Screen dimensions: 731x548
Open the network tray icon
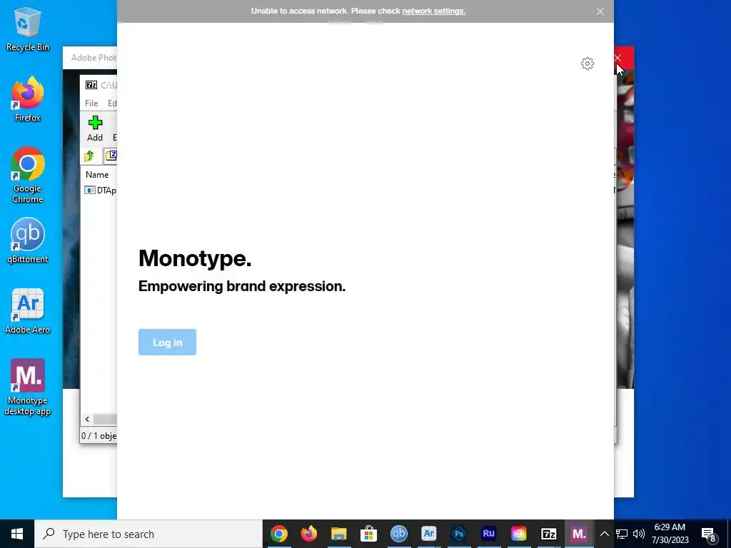pyautogui.click(x=622, y=534)
